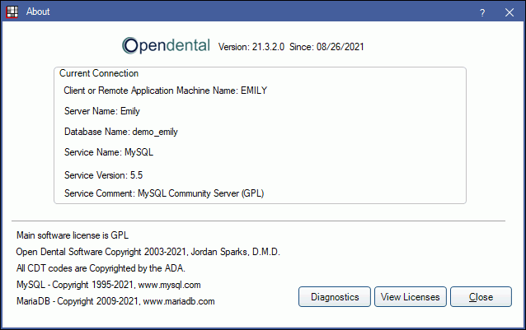Click the Machine Name: EMILY line
The height and width of the screenshot is (330, 526).
(x=166, y=91)
